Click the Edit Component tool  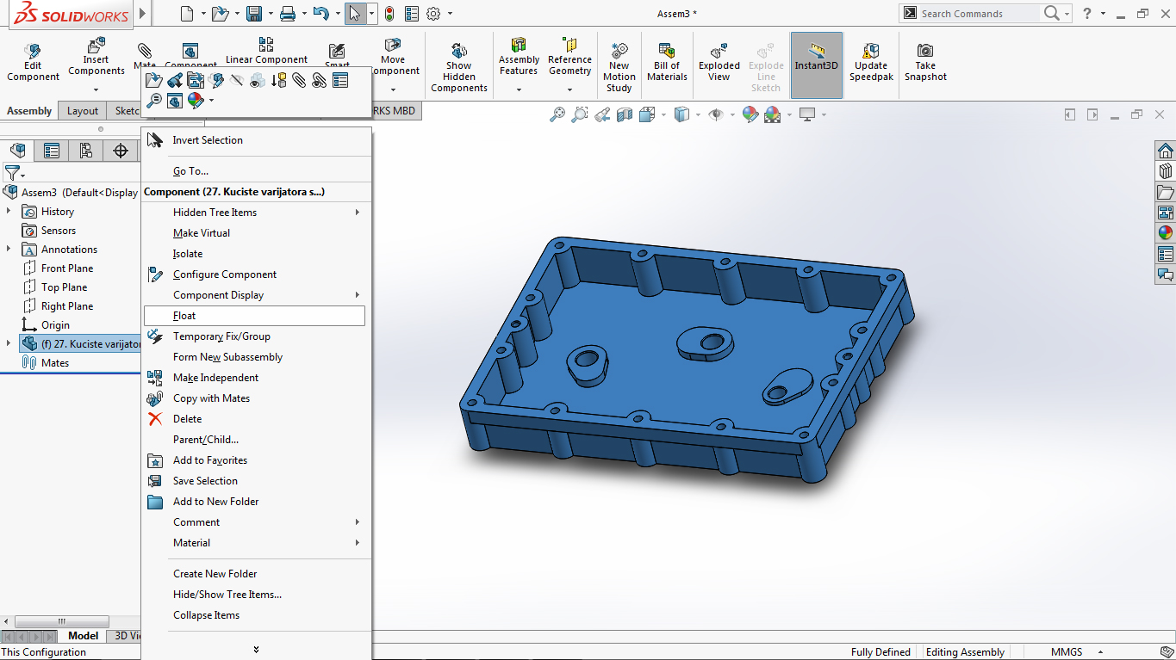[x=33, y=63]
